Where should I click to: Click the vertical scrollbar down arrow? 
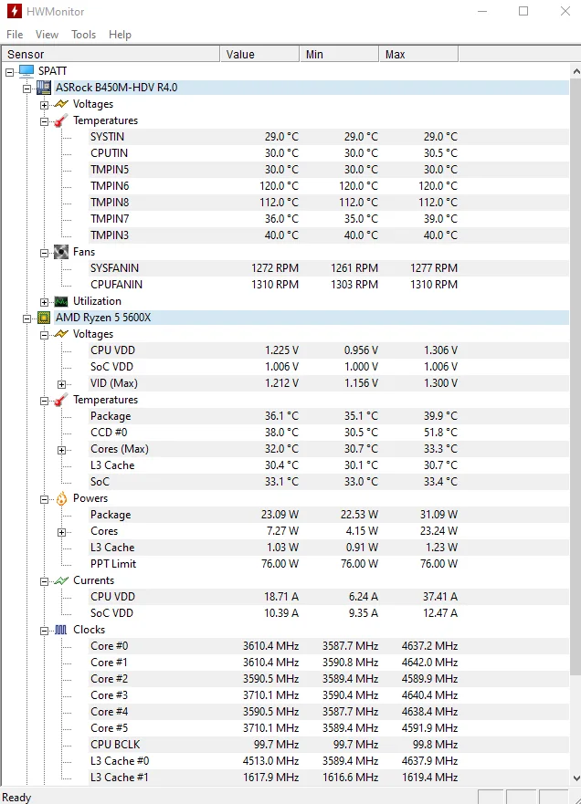point(575,777)
